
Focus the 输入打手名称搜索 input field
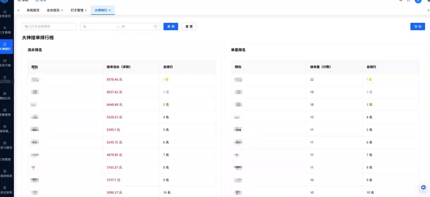point(50,27)
